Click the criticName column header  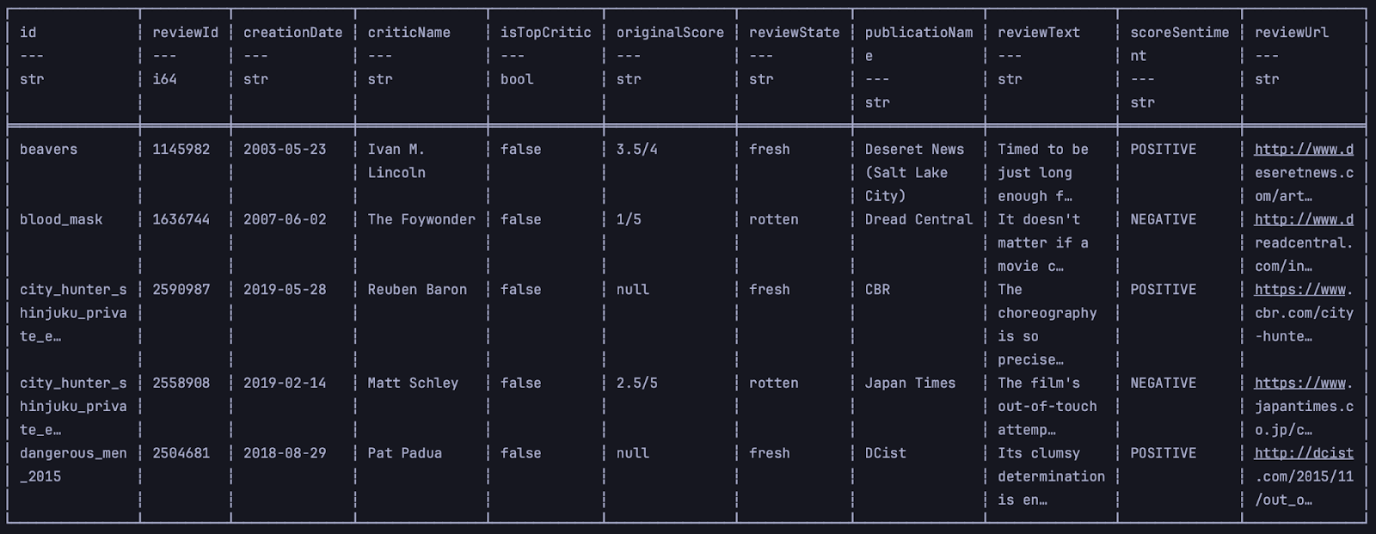[x=408, y=33]
